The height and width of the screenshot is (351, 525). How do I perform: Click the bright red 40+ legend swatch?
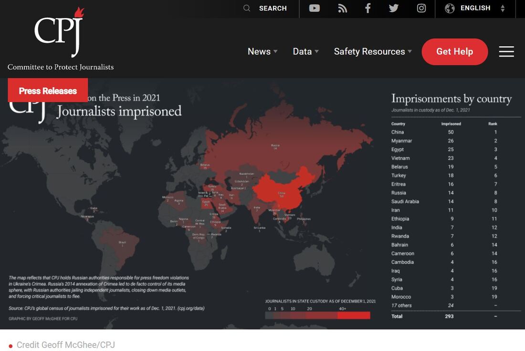coord(354,315)
